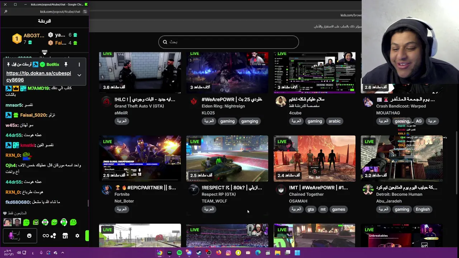Collapse the gift leaderboard arrow handle

tap(44, 53)
